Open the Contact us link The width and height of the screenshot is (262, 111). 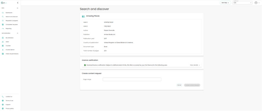[x=9, y=97]
